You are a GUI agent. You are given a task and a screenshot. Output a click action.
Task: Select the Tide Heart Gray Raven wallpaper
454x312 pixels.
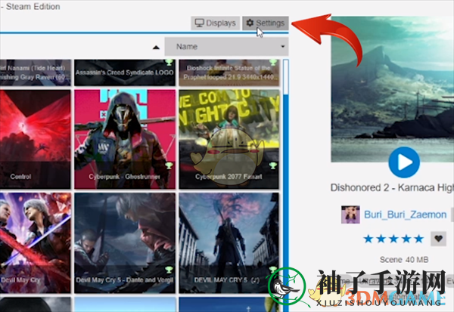pos(35,73)
